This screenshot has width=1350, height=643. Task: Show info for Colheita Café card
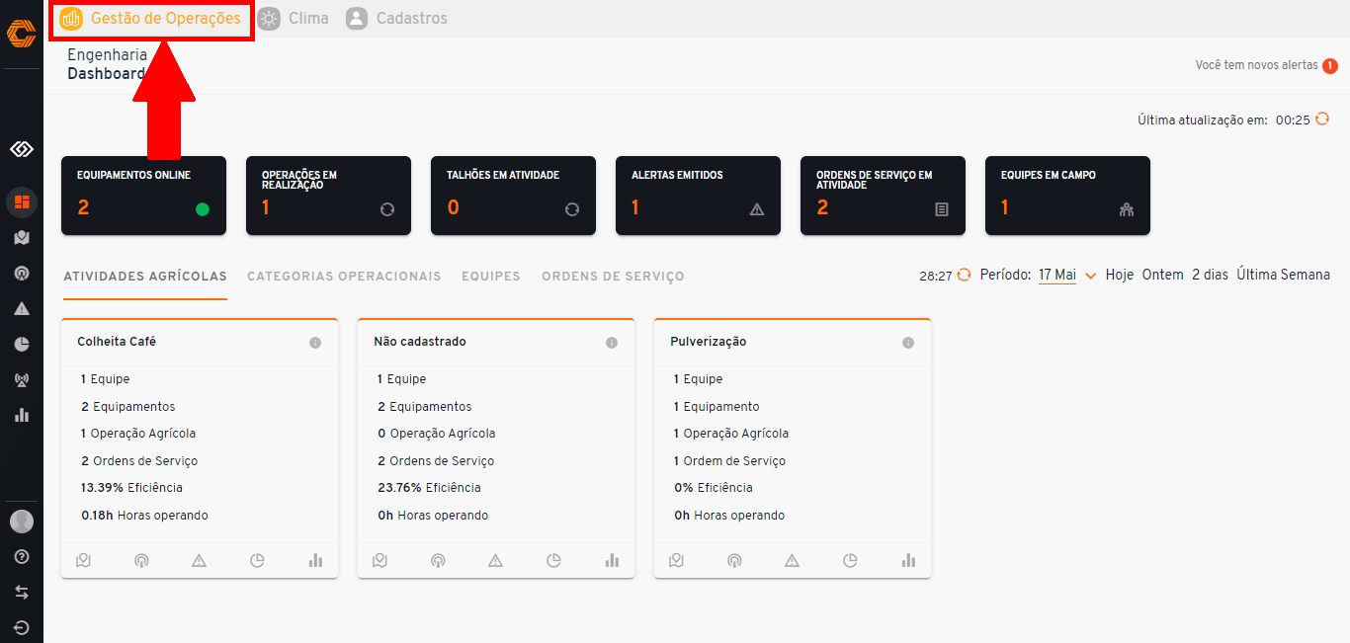tap(315, 343)
